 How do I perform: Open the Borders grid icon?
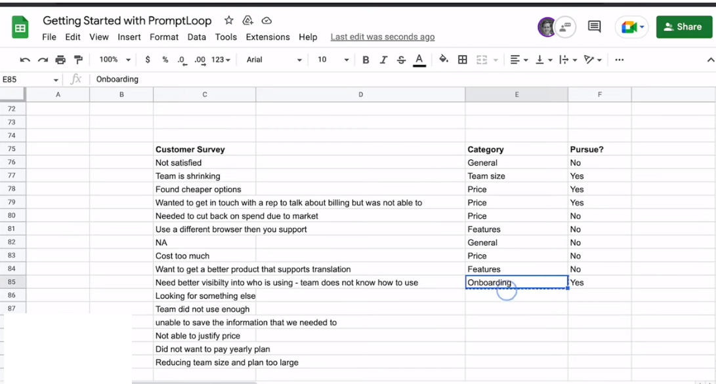[463, 60]
